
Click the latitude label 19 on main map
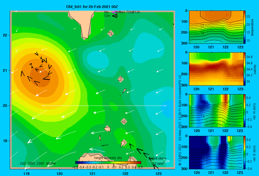point(5,141)
